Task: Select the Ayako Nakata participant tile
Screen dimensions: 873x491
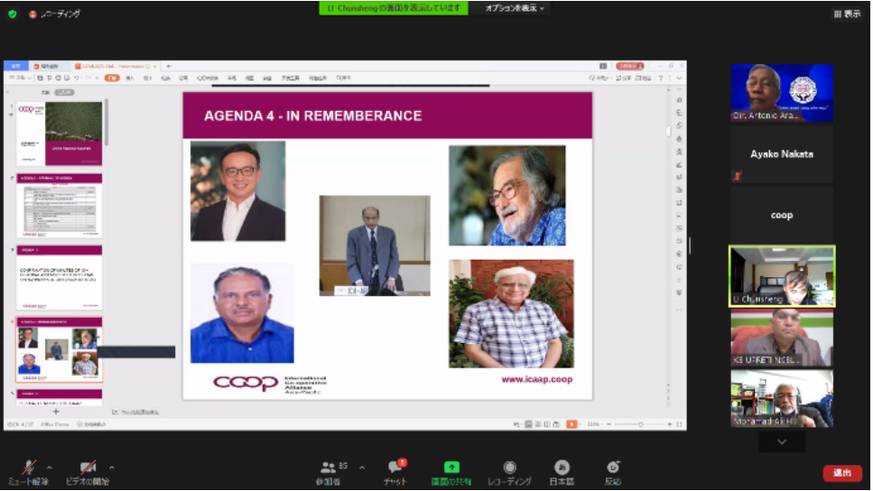Action: pos(782,154)
